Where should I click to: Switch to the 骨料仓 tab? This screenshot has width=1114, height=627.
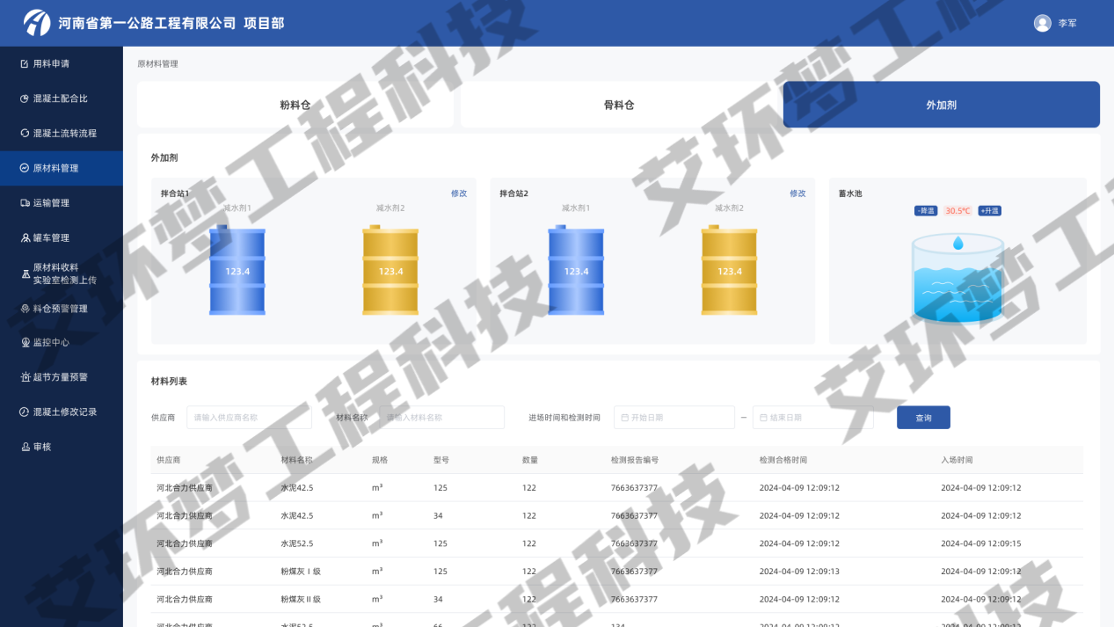coord(619,105)
